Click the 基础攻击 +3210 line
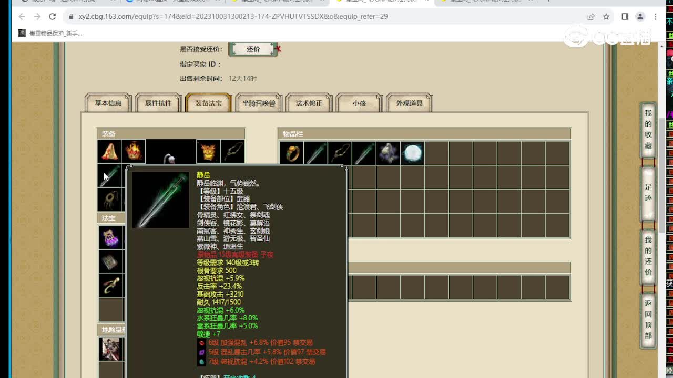Screen dimensions: 673x378 coord(220,294)
